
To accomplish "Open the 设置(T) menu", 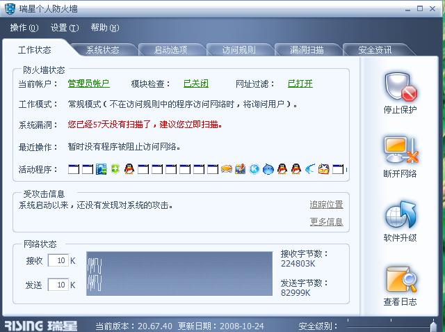I will [65, 28].
